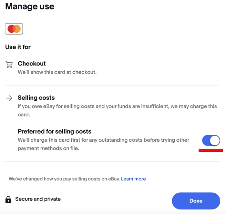Screen dimensions: 226x214
Task: Select the Selling costs heading
Action: click(36, 98)
